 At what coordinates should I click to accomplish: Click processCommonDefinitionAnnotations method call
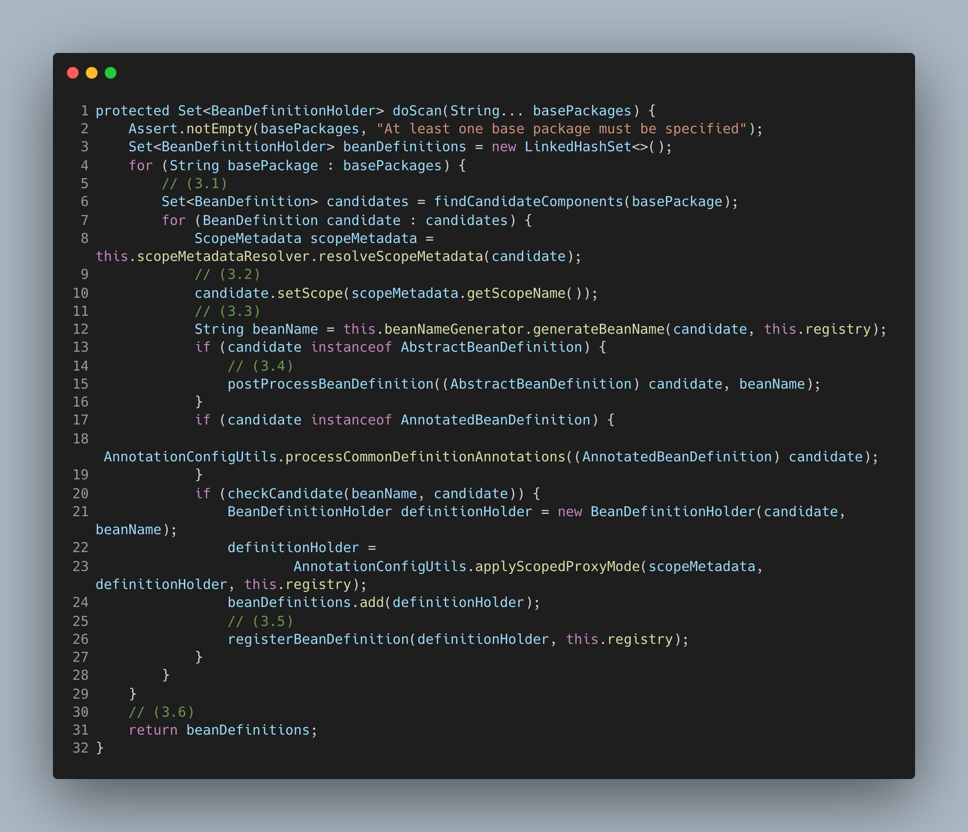(425, 457)
